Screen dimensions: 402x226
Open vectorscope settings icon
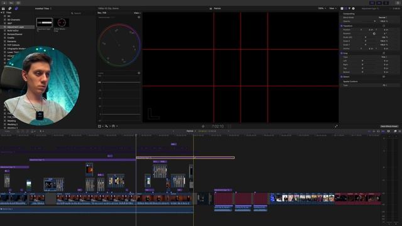[139, 17]
